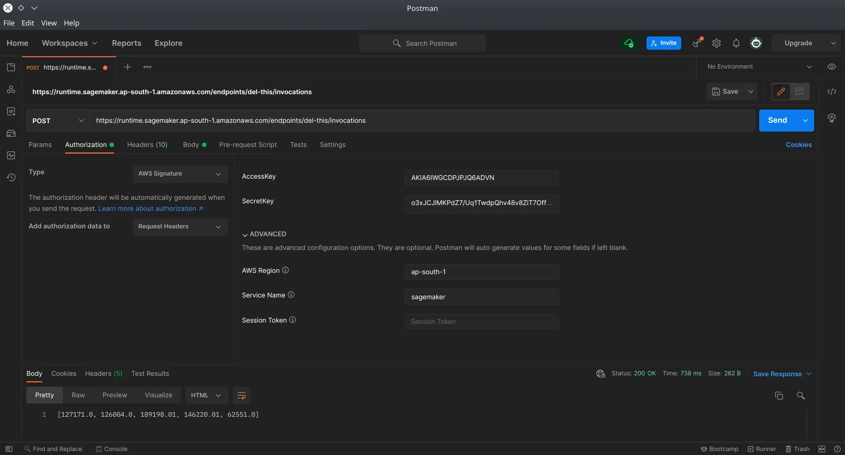The width and height of the screenshot is (845, 455).
Task: Open the APIs sidebar icon
Action: click(11, 89)
